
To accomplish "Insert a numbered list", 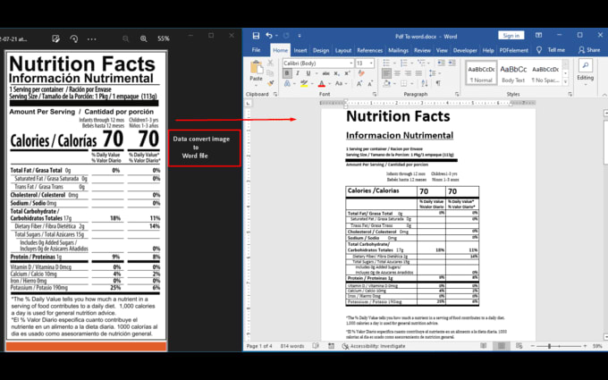I will click(x=404, y=63).
